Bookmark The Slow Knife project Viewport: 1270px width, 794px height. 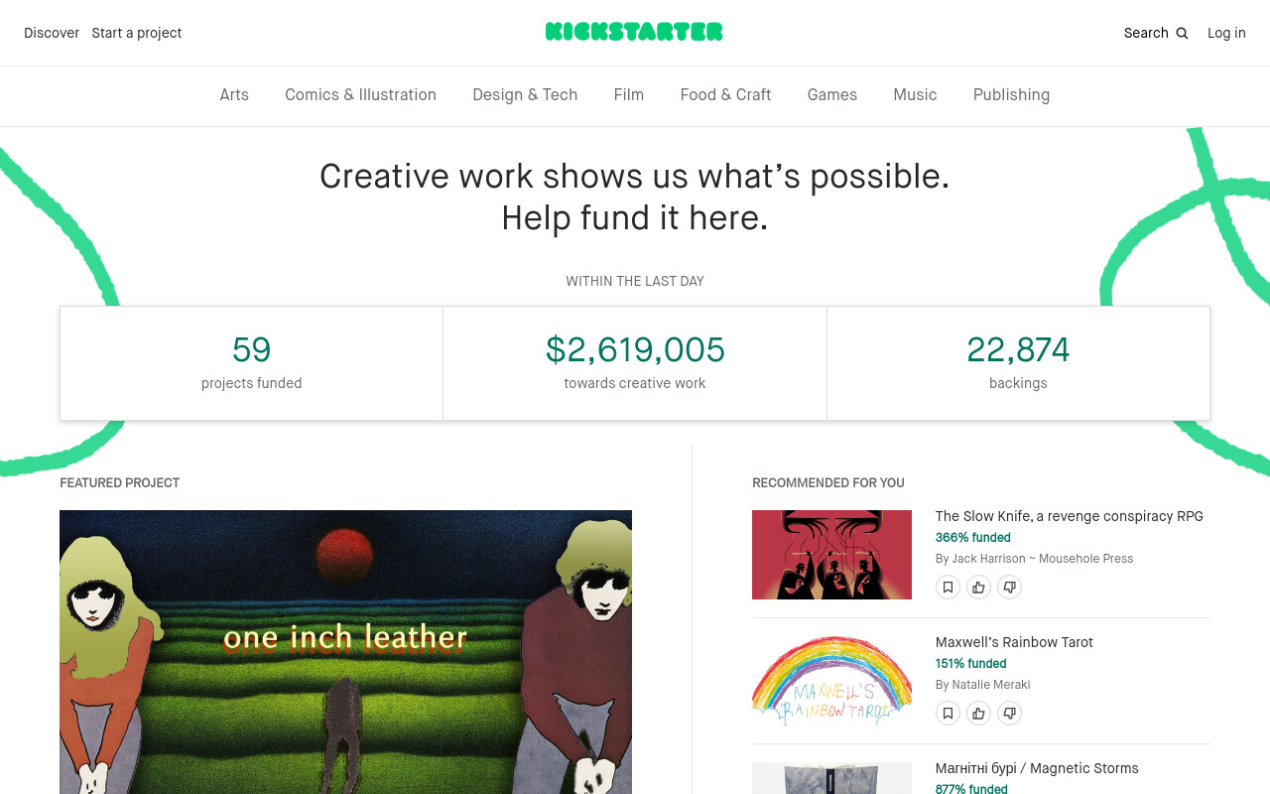948,588
